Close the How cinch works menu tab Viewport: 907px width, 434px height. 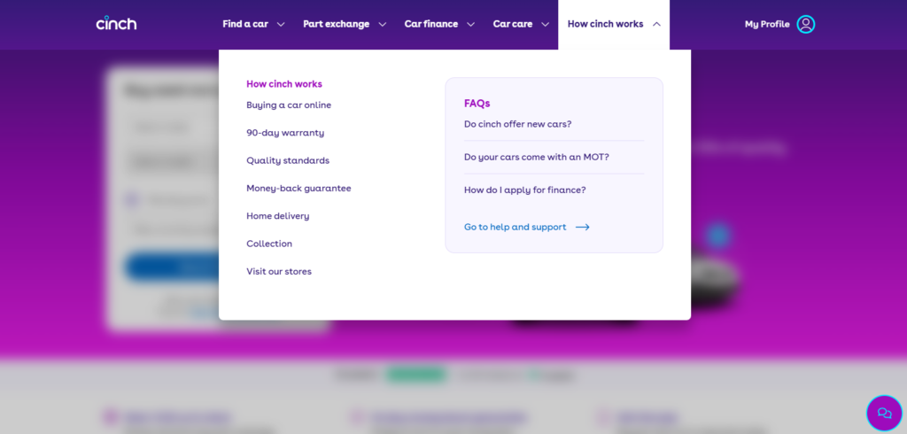pos(614,24)
